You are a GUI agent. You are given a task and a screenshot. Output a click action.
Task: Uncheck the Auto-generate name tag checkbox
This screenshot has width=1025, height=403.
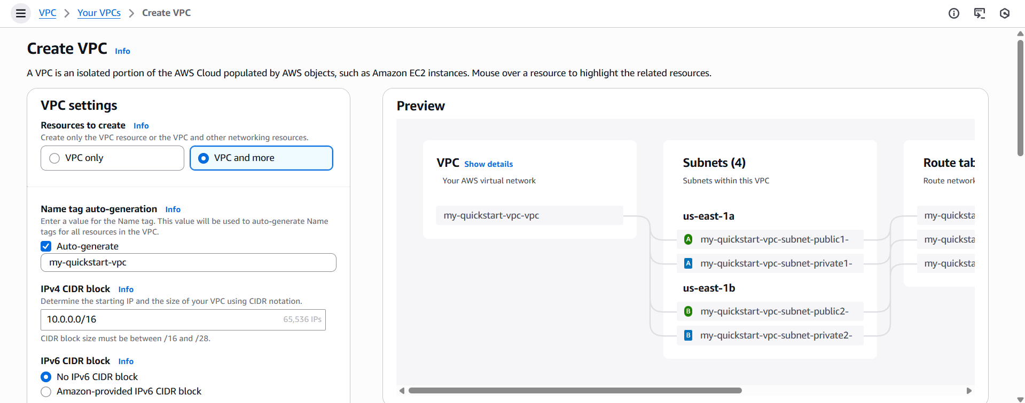pos(46,246)
